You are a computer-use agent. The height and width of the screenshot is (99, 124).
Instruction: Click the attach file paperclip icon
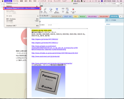pos(45,10)
